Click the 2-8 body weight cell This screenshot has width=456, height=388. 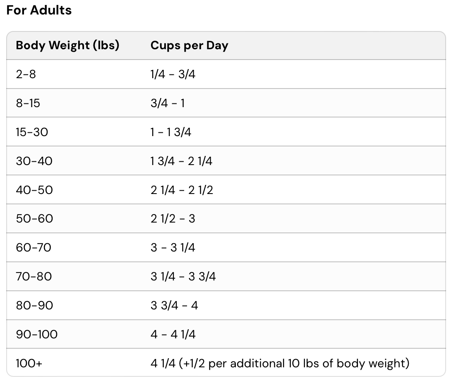(26, 74)
